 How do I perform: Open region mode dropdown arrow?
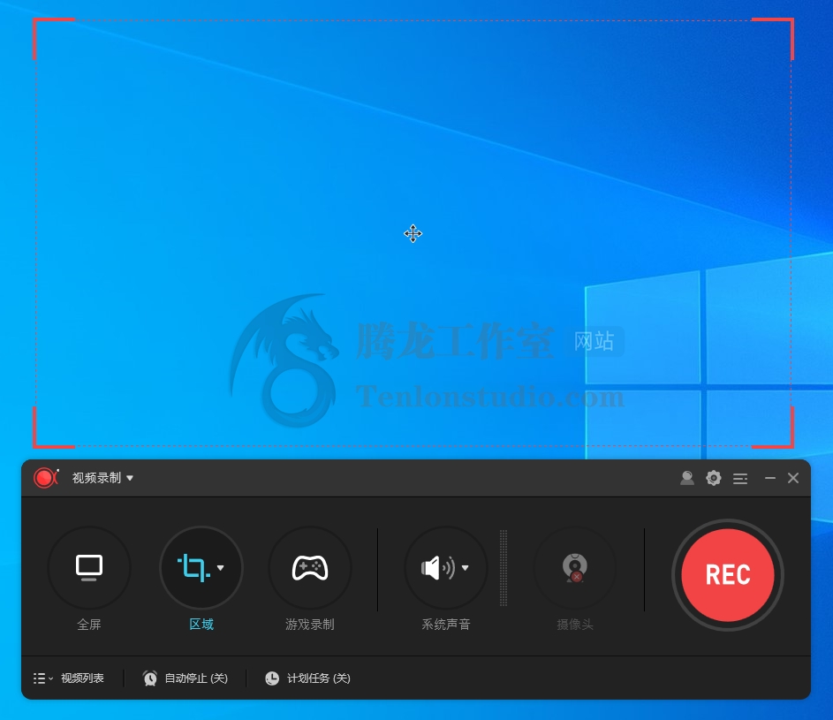[x=221, y=567]
